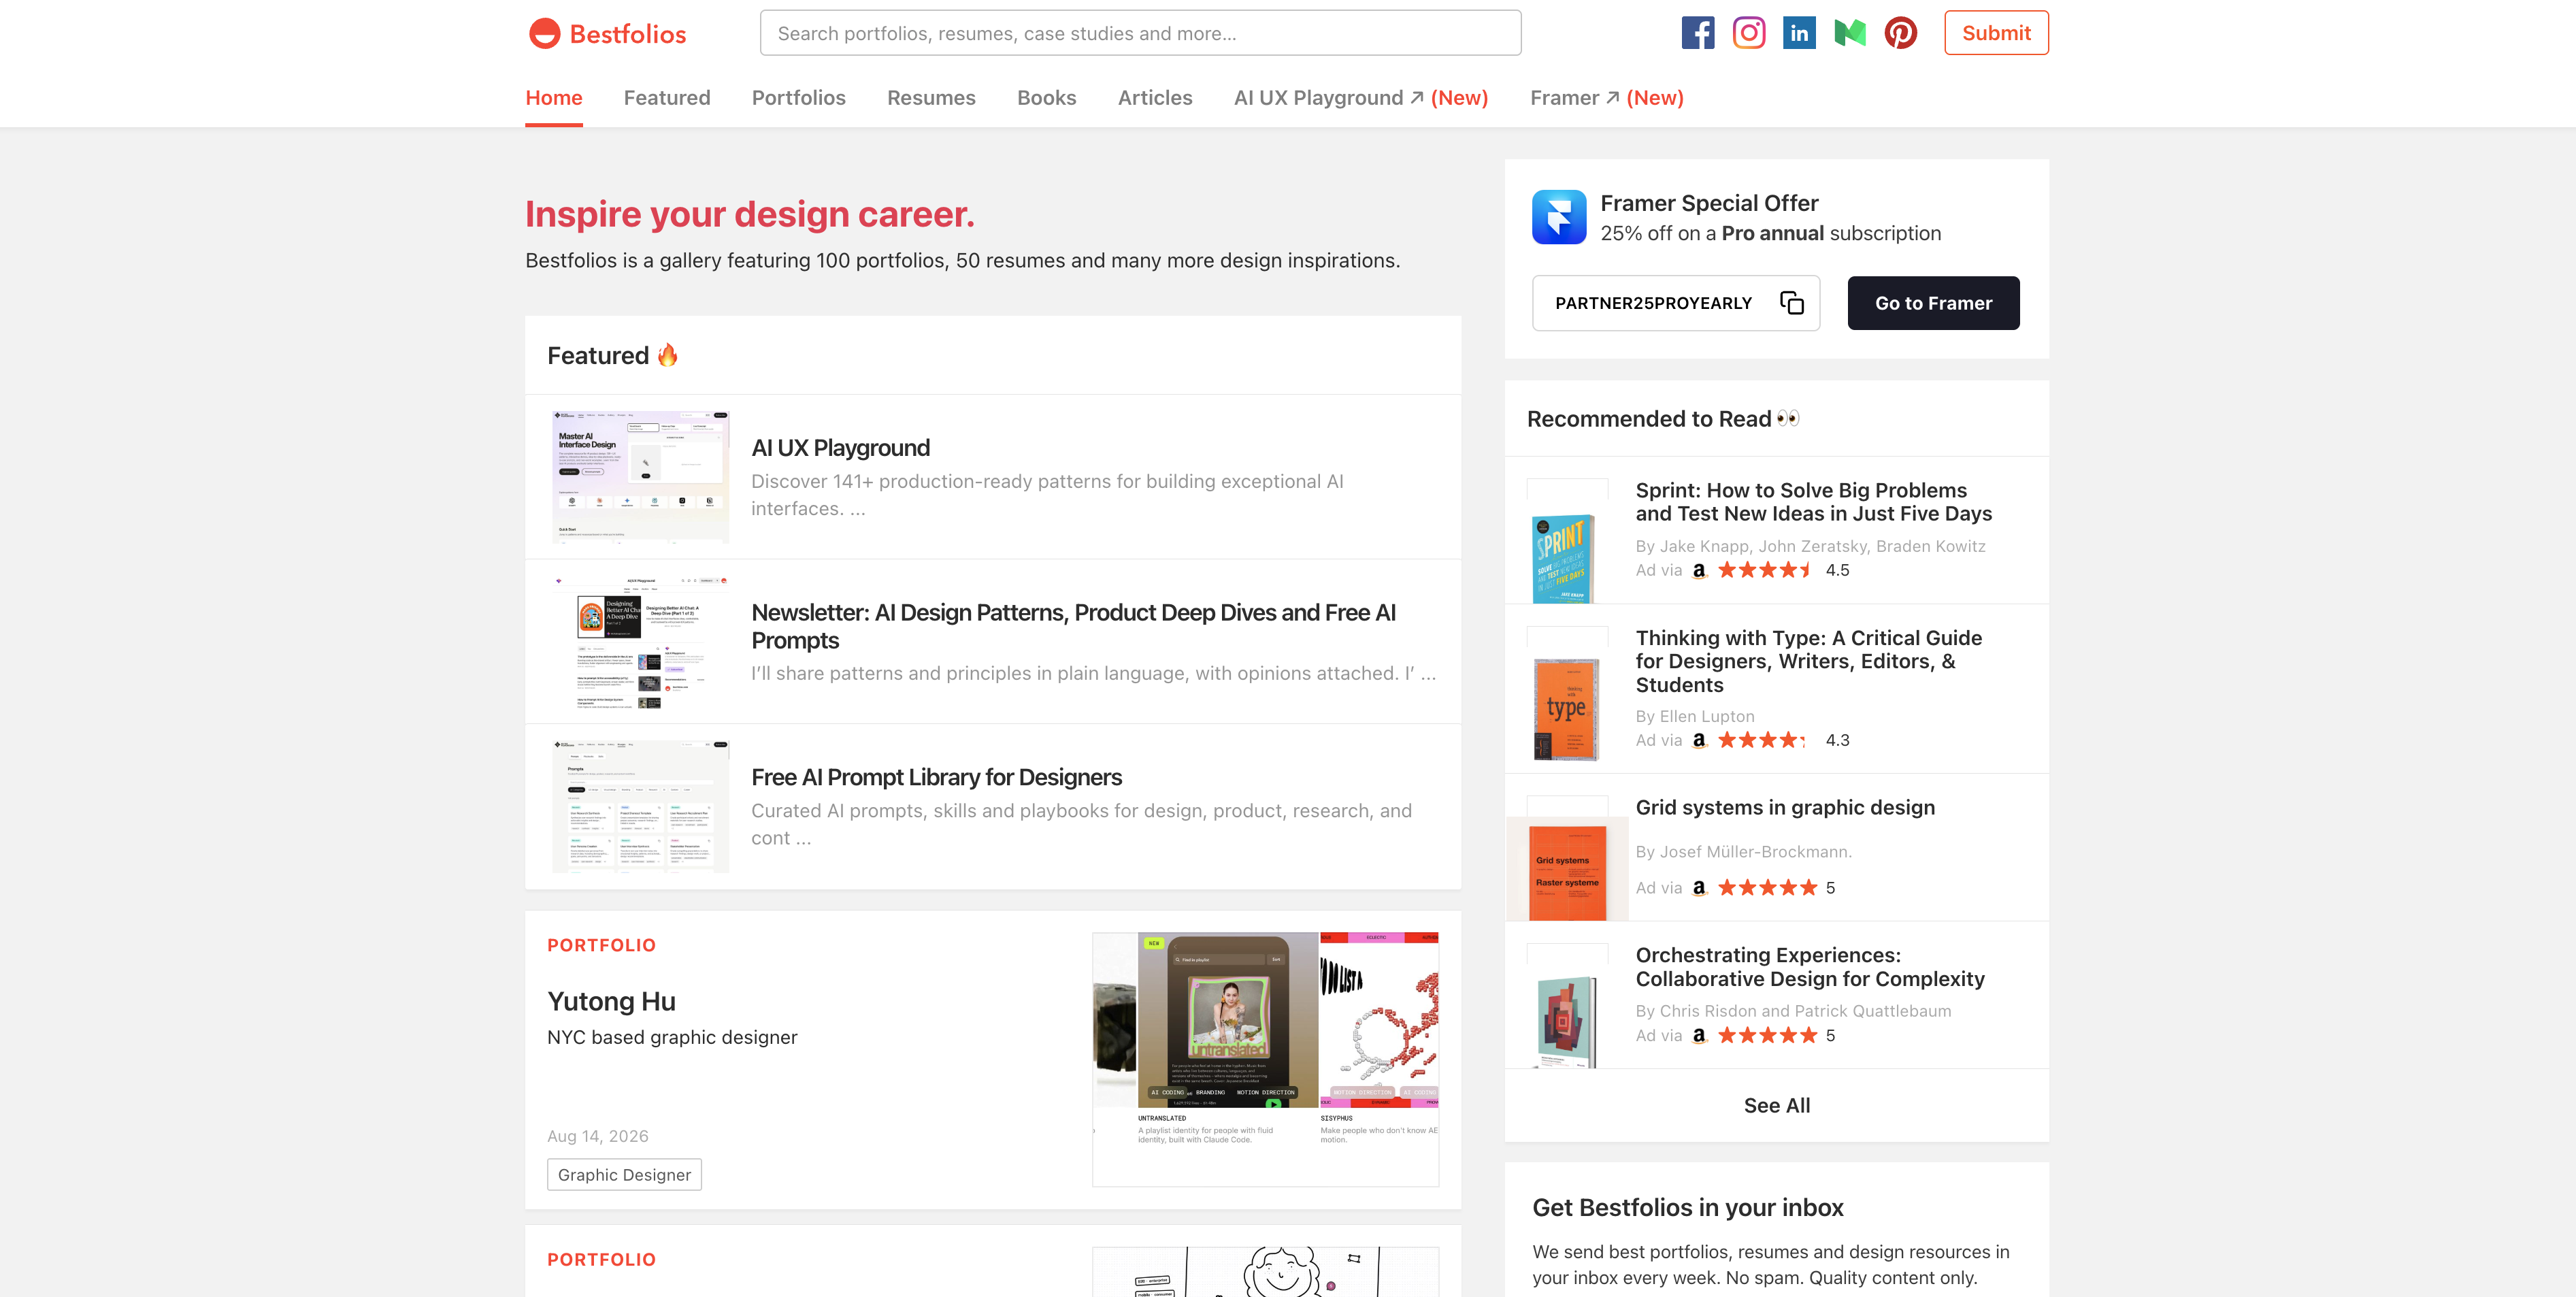Open the Newsletter AI Design Patterns title
Viewport: 2576px width, 1297px height.
[x=1073, y=626]
